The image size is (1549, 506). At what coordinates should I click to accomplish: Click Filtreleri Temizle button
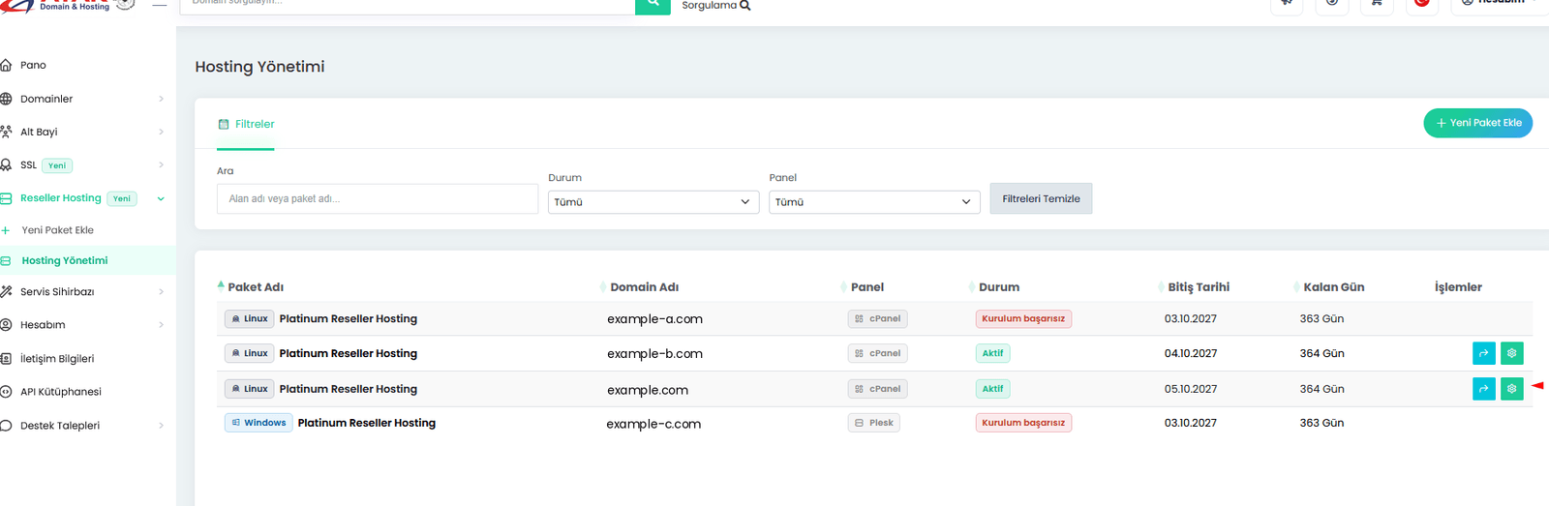coord(1041,198)
